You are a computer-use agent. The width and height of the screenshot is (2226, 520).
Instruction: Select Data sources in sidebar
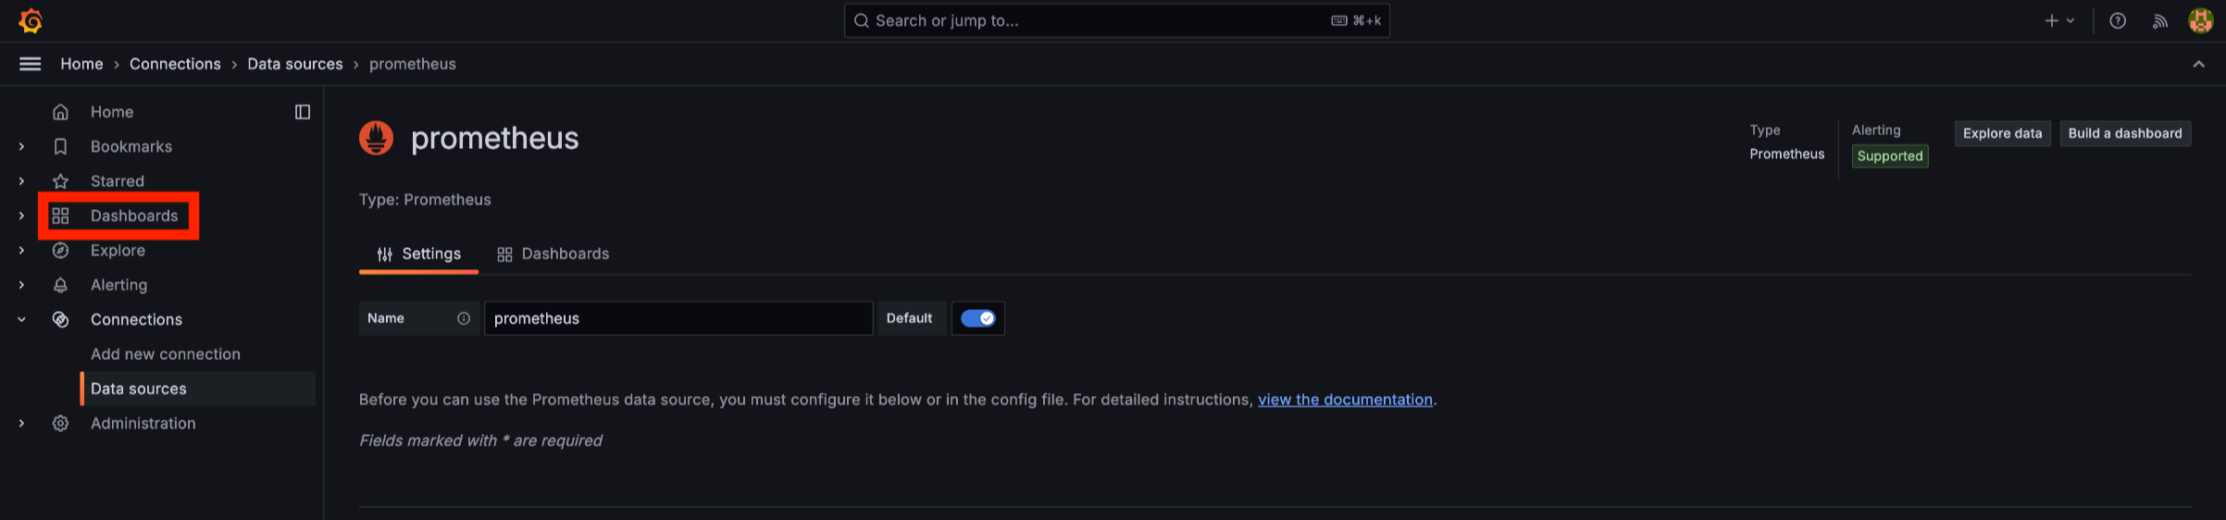click(198, 389)
